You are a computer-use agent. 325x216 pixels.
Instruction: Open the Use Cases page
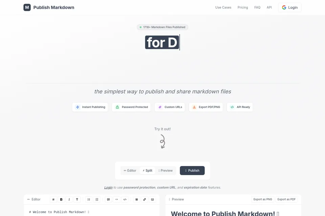223,7
